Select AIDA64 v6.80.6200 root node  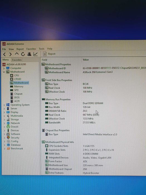(14, 64)
